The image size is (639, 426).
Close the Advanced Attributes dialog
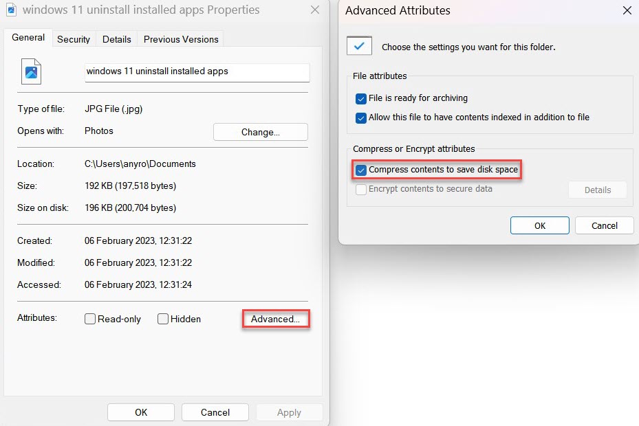tap(627, 10)
